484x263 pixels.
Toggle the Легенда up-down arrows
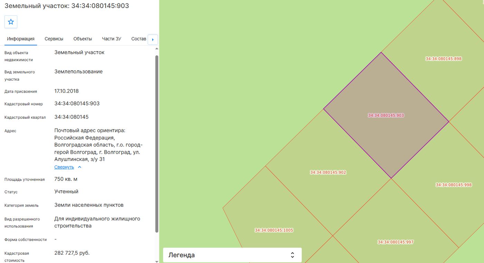(292, 255)
